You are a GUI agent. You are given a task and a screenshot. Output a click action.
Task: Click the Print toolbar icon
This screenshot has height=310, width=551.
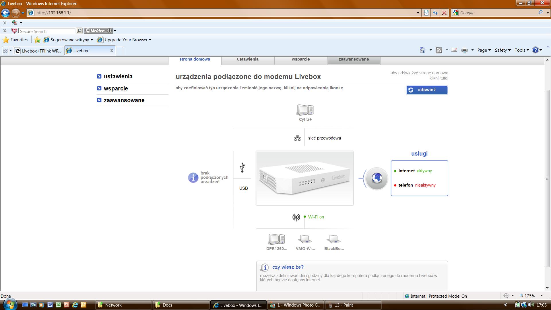click(464, 50)
